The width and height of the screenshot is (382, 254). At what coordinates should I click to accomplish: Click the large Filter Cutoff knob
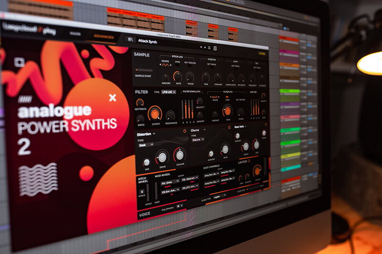click(x=155, y=113)
